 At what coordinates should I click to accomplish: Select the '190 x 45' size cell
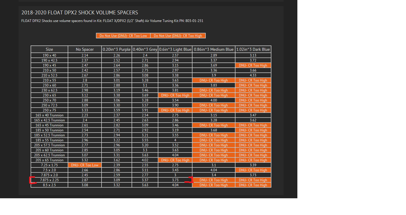point(49,65)
